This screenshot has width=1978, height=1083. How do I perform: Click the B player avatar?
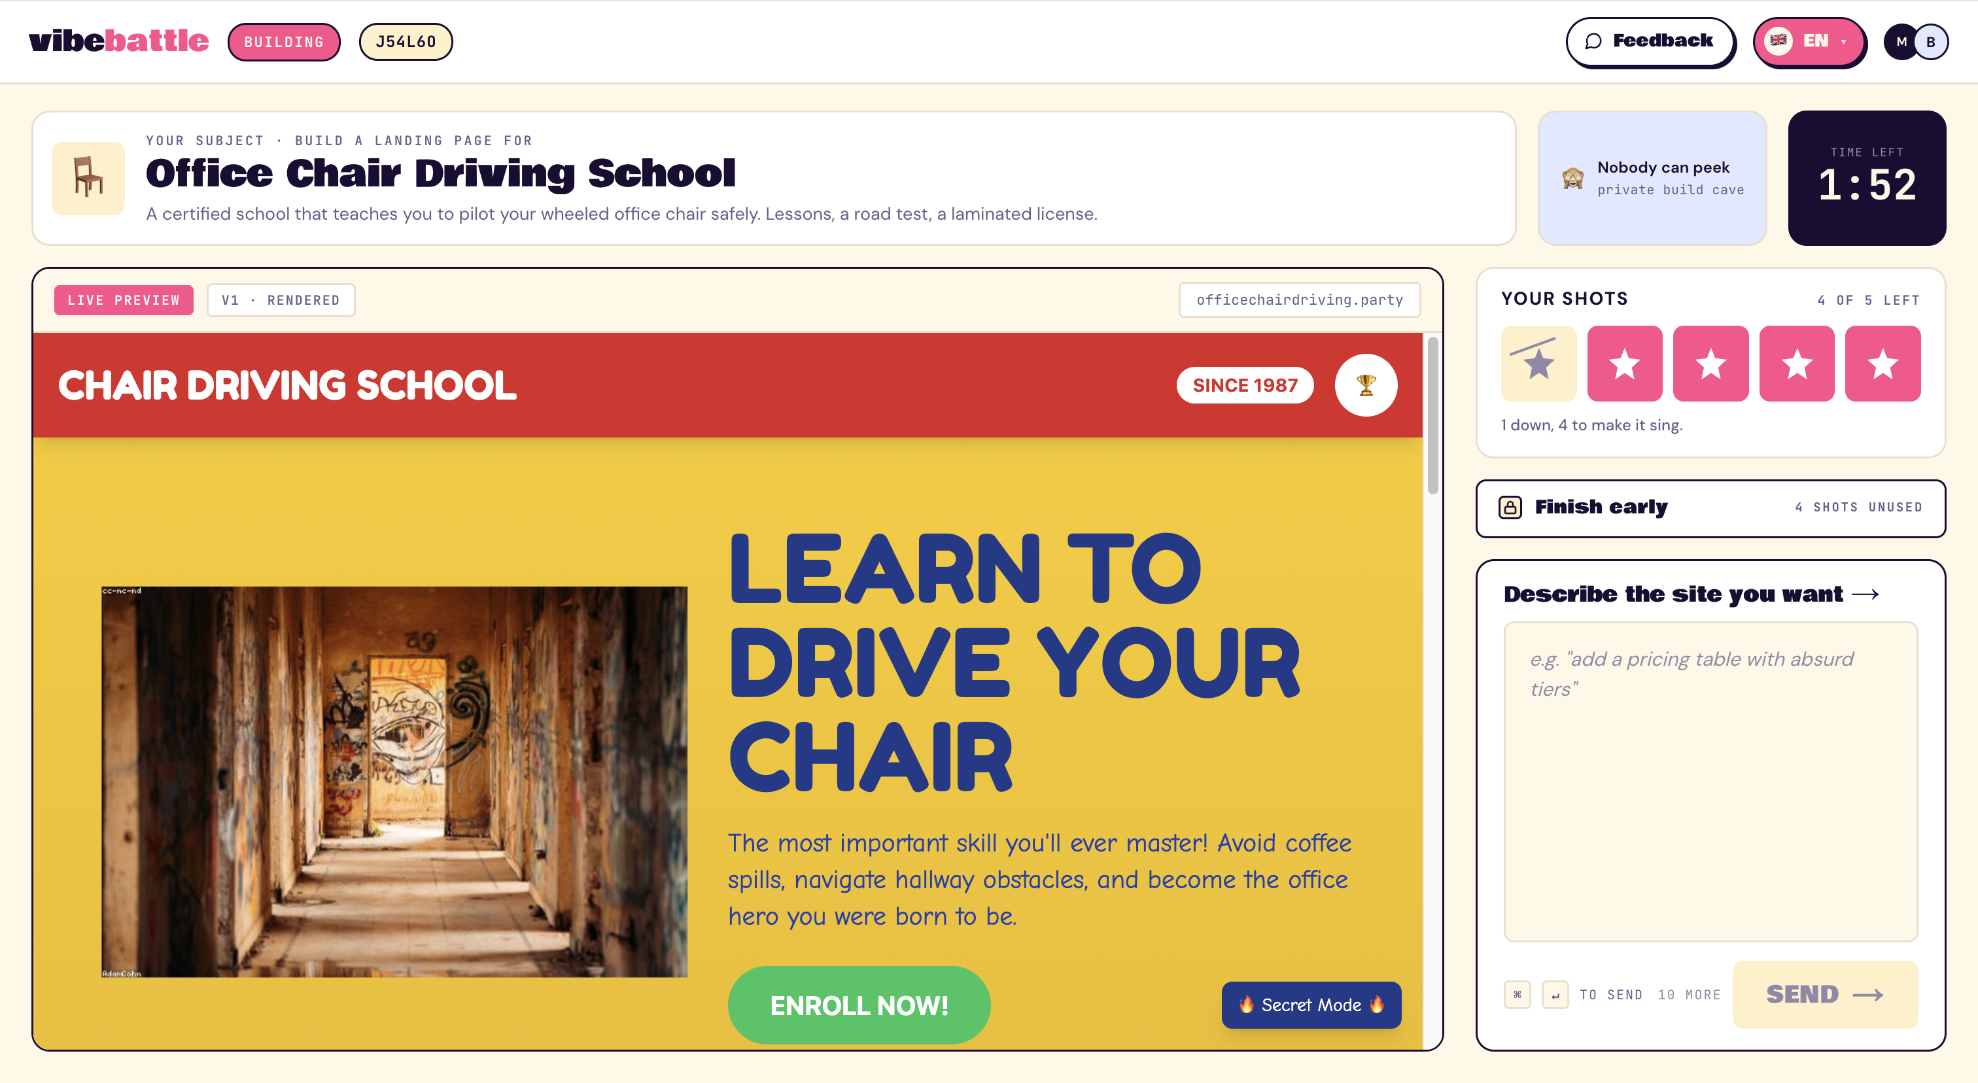1931,43
